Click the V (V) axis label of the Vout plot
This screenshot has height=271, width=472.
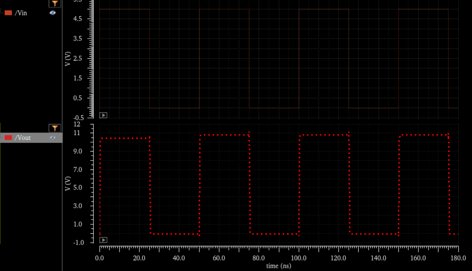click(x=68, y=183)
